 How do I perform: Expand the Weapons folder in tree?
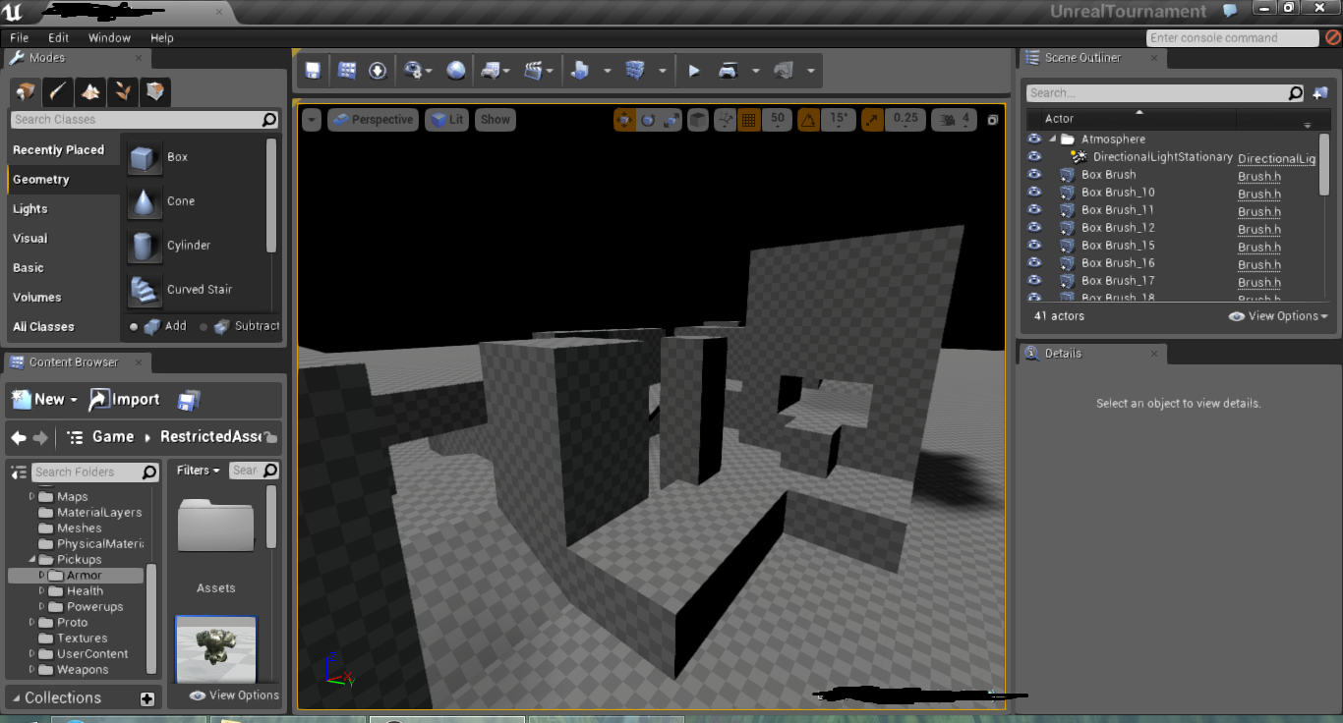coord(32,670)
